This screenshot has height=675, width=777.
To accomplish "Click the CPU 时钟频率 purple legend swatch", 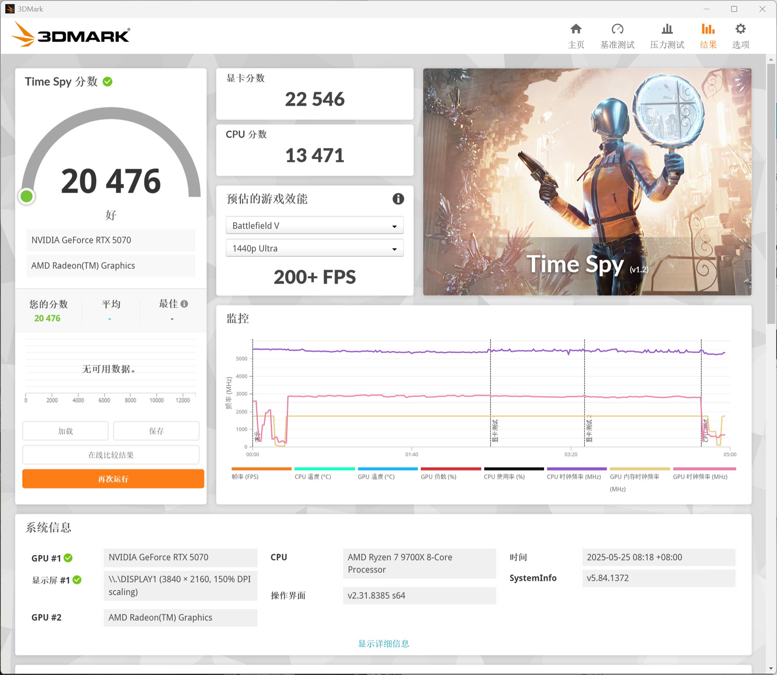I will (x=577, y=469).
